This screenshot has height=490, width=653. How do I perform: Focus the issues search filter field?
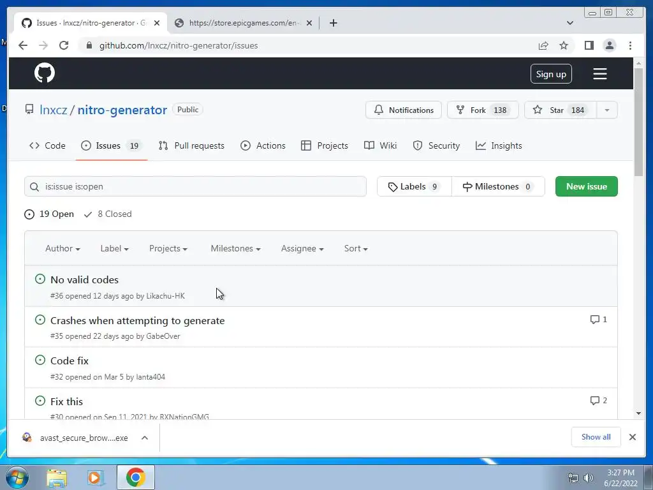[195, 186]
